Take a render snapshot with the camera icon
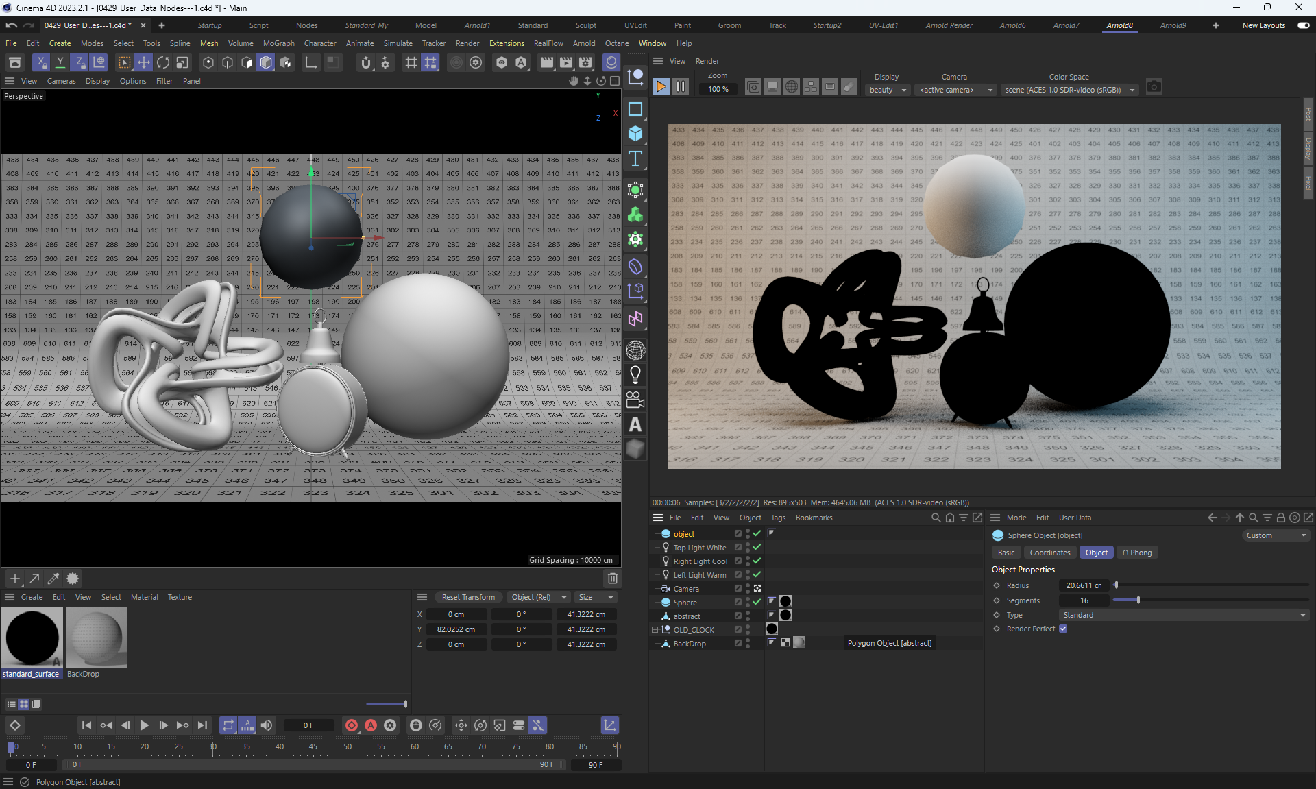1316x789 pixels. point(1154,87)
